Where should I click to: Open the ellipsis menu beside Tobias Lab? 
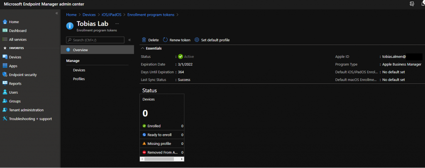[117, 24]
